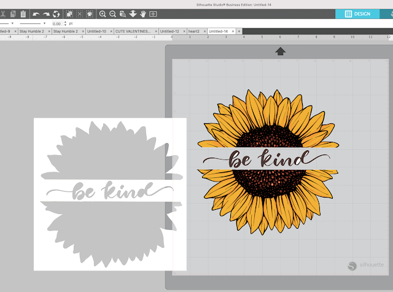This screenshot has width=393, height=292.
Task: Open the line style dropdown arrow
Action: 12,23
